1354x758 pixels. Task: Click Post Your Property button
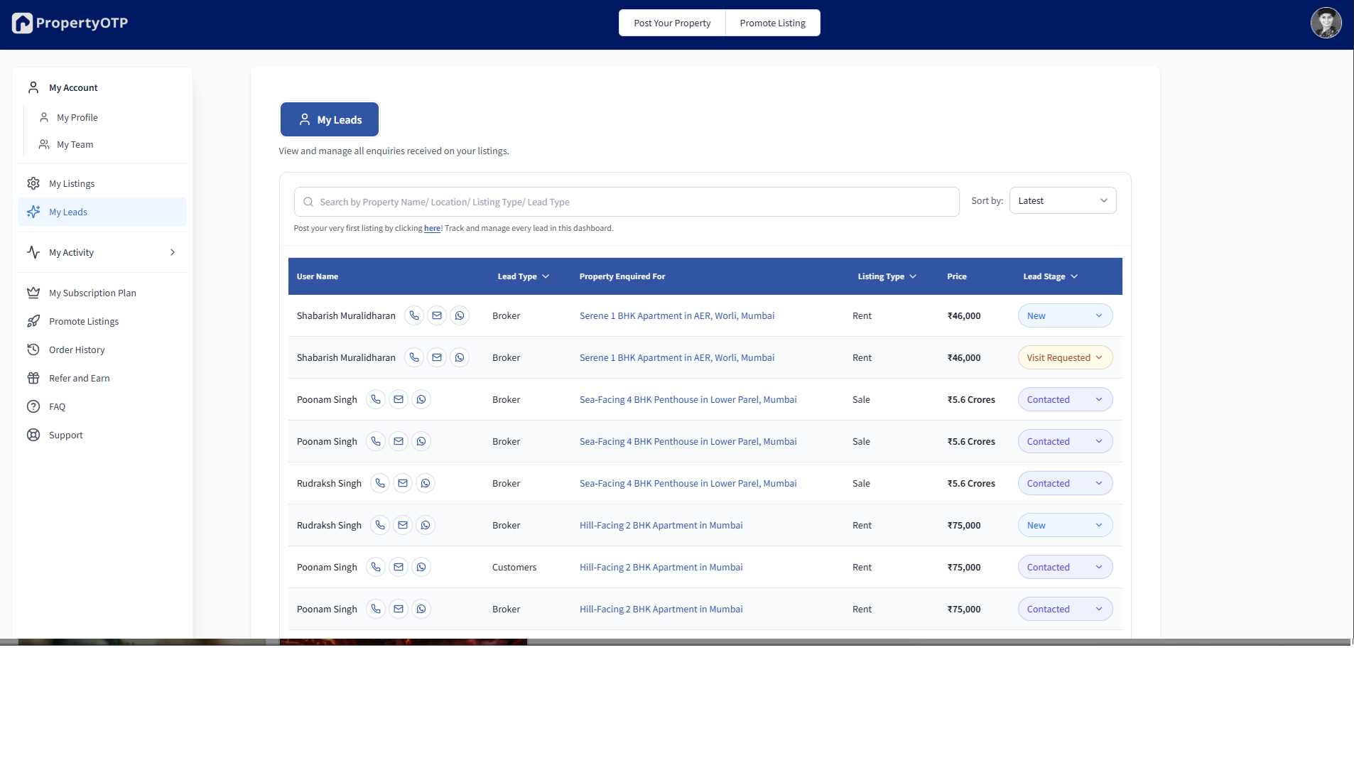tap(672, 23)
